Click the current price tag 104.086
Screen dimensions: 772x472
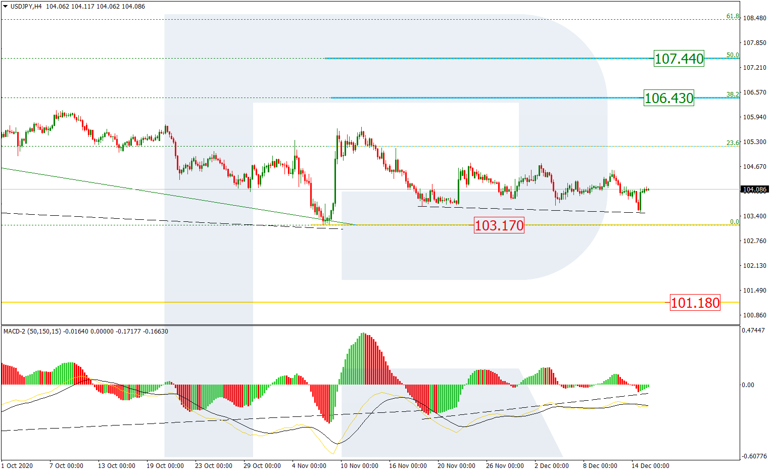click(x=754, y=190)
